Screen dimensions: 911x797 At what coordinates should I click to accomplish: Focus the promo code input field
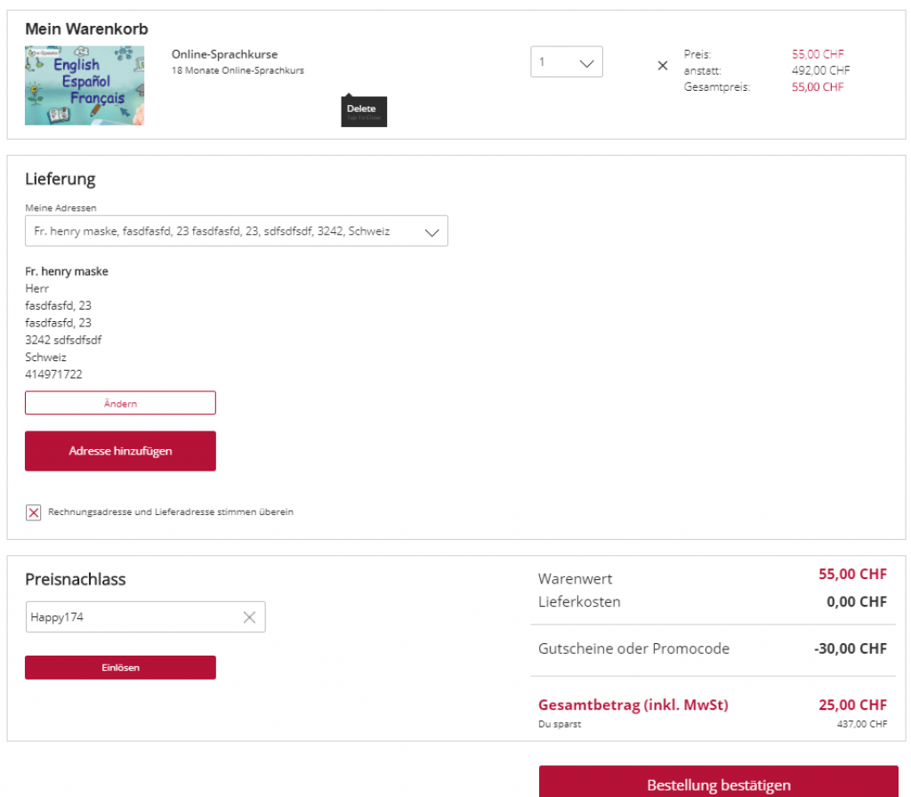132,617
